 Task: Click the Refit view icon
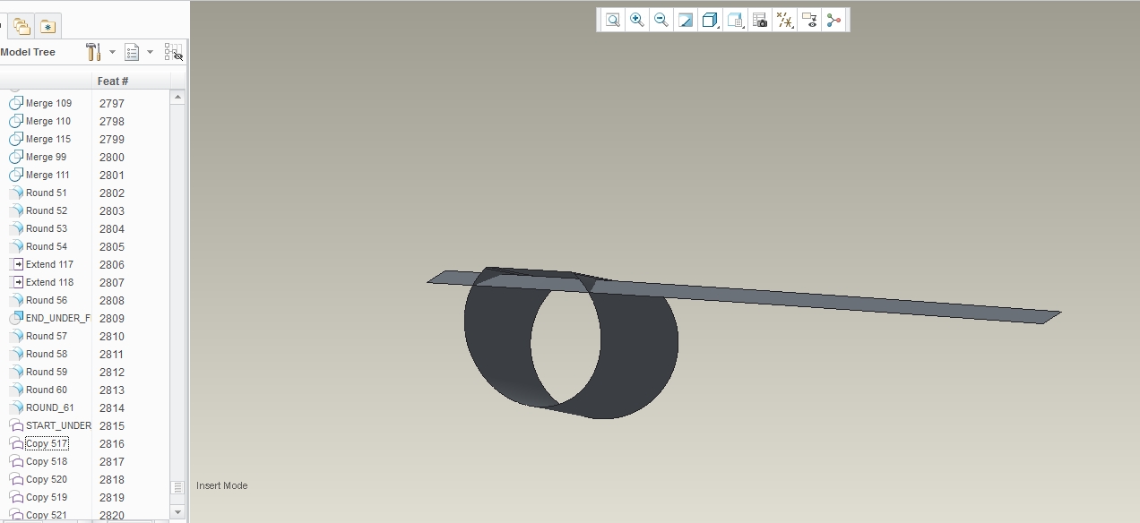coord(613,20)
